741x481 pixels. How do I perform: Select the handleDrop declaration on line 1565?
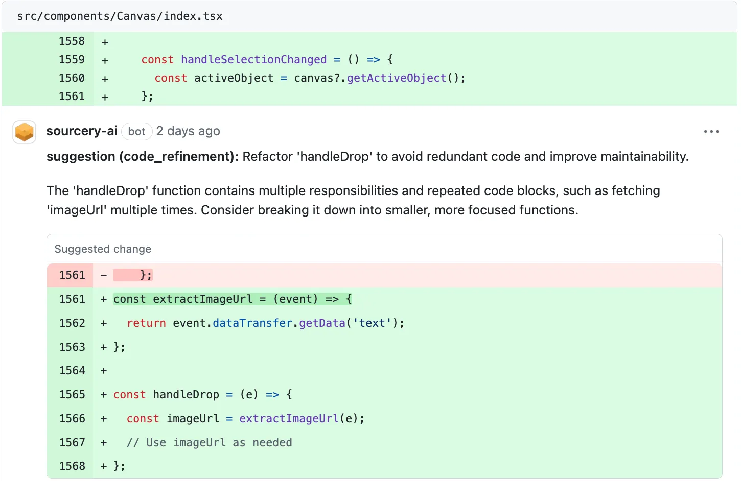[x=202, y=394]
